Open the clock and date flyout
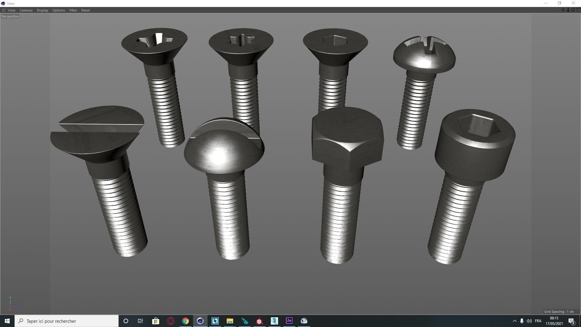This screenshot has width=581, height=327. (554, 321)
